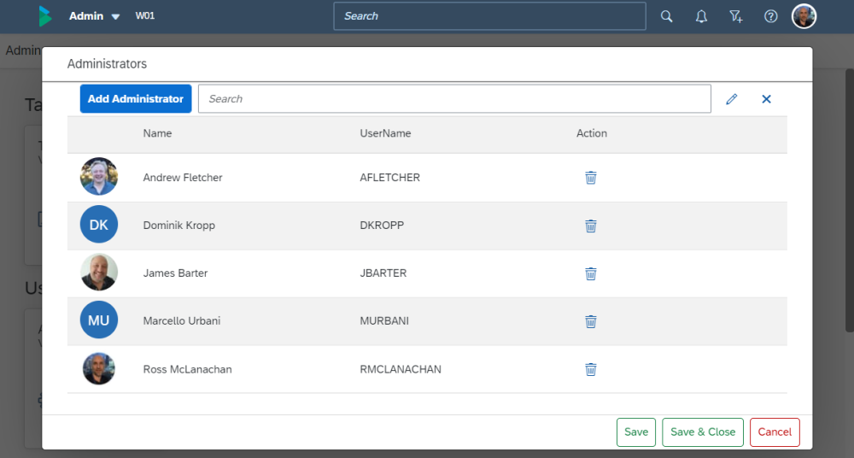Click Andrew Fletcher's profile photo
This screenshot has height=458, width=854.
click(99, 177)
